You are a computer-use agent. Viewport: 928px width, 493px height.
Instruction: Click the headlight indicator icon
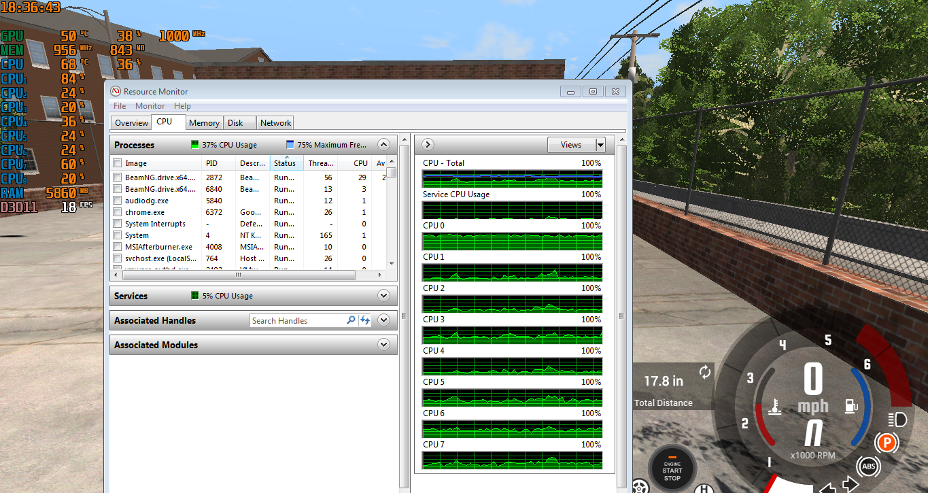(x=897, y=419)
